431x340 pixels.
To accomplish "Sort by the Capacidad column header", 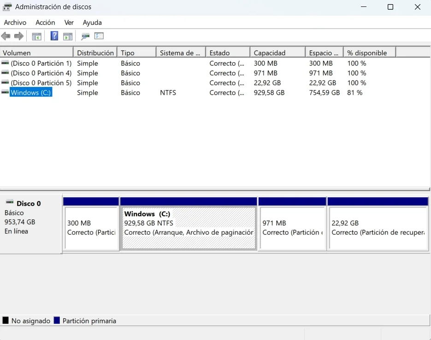I will [x=277, y=53].
